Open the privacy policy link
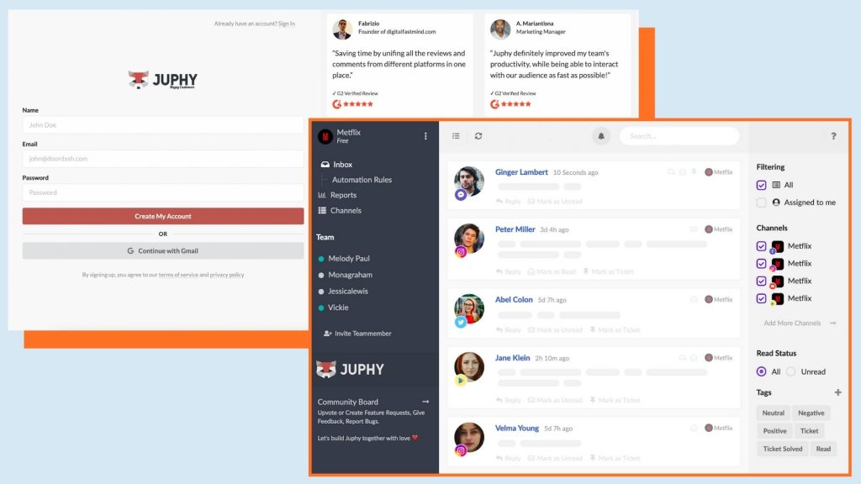861x484 pixels. point(227,275)
